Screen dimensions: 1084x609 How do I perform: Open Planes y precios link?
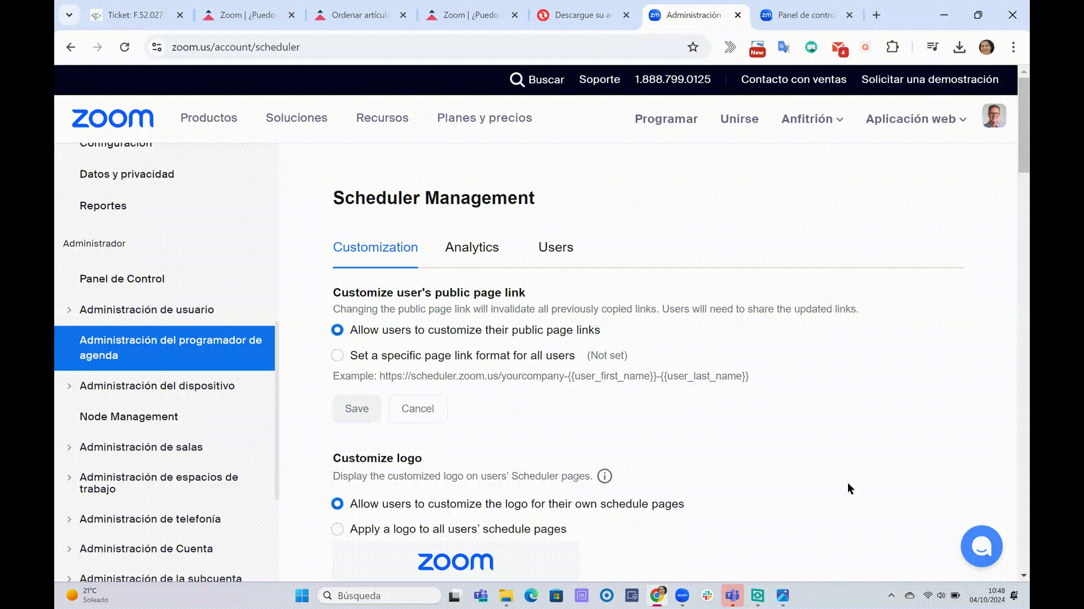click(484, 118)
